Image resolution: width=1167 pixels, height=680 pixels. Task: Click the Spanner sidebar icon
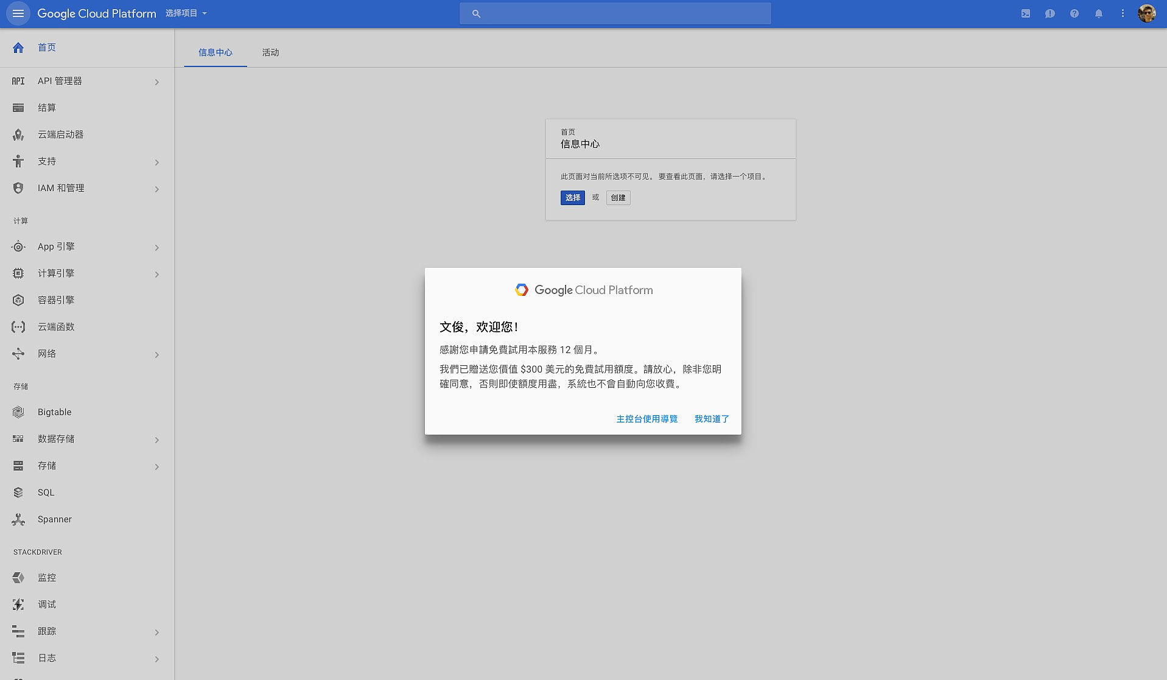(18, 519)
